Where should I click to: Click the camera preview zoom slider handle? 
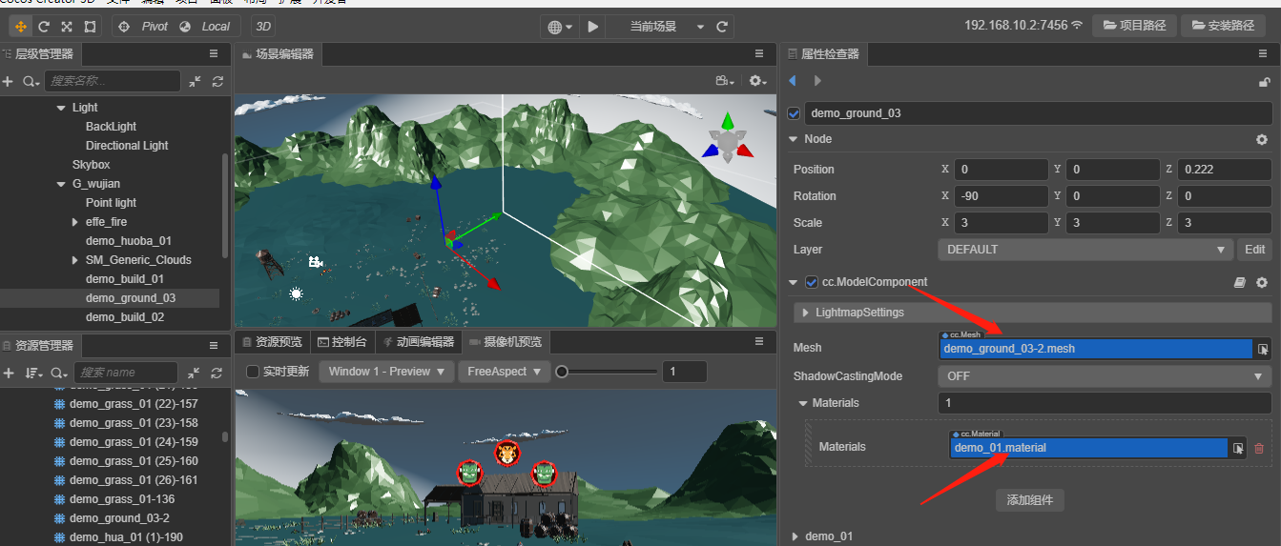(562, 372)
